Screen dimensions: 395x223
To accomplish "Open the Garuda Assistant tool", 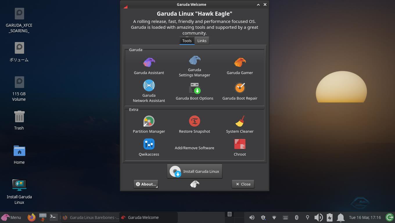I will (149, 66).
